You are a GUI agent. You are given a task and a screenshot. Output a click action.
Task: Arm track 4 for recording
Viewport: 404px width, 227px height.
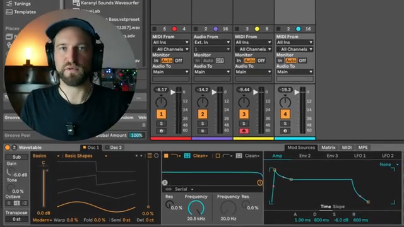pyautogui.click(x=285, y=131)
